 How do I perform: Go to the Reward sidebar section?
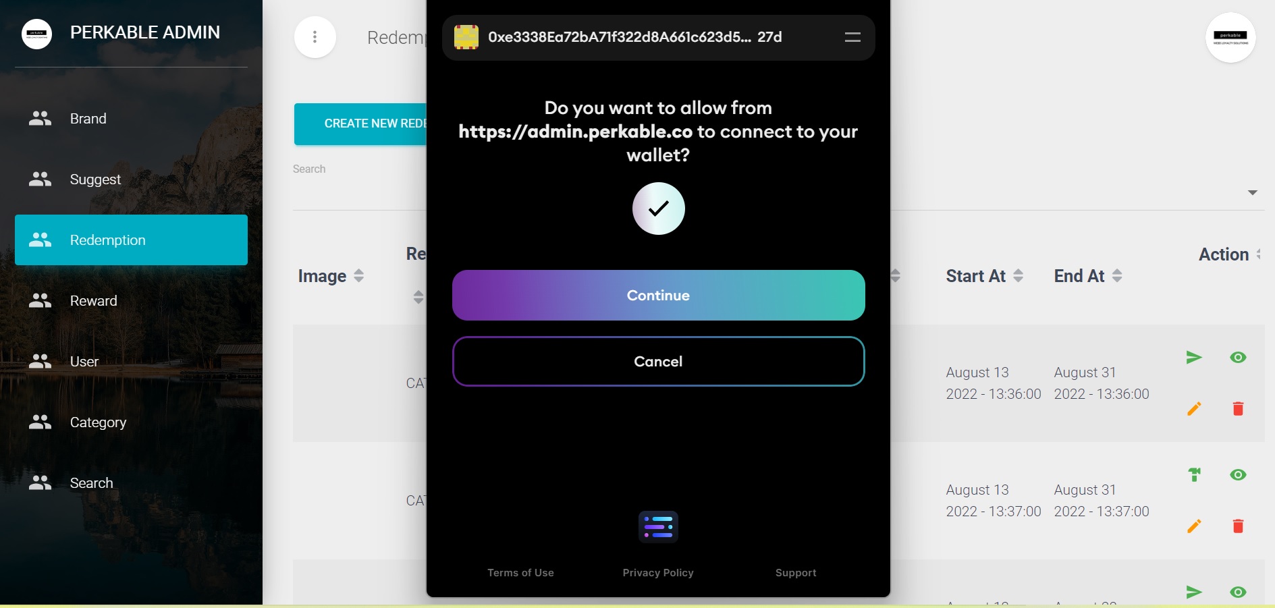(x=131, y=301)
